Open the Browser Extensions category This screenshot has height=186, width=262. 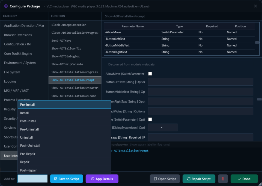point(18,35)
